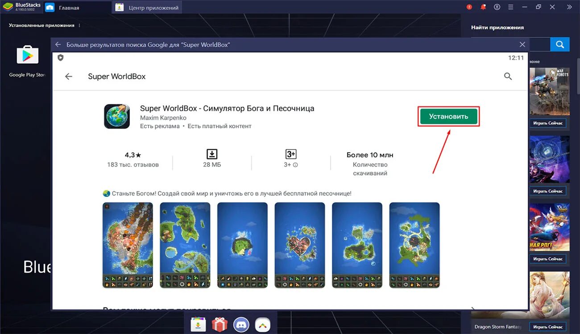The image size is (580, 334).
Task: Open the account profile icon
Action: point(497,7)
